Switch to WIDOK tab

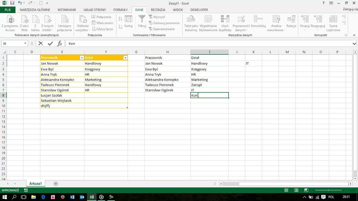click(178, 10)
